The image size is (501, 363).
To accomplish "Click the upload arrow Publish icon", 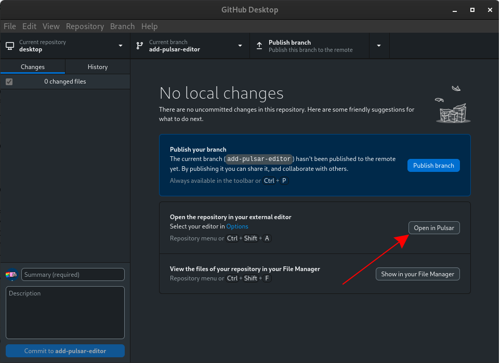I will [x=259, y=46].
